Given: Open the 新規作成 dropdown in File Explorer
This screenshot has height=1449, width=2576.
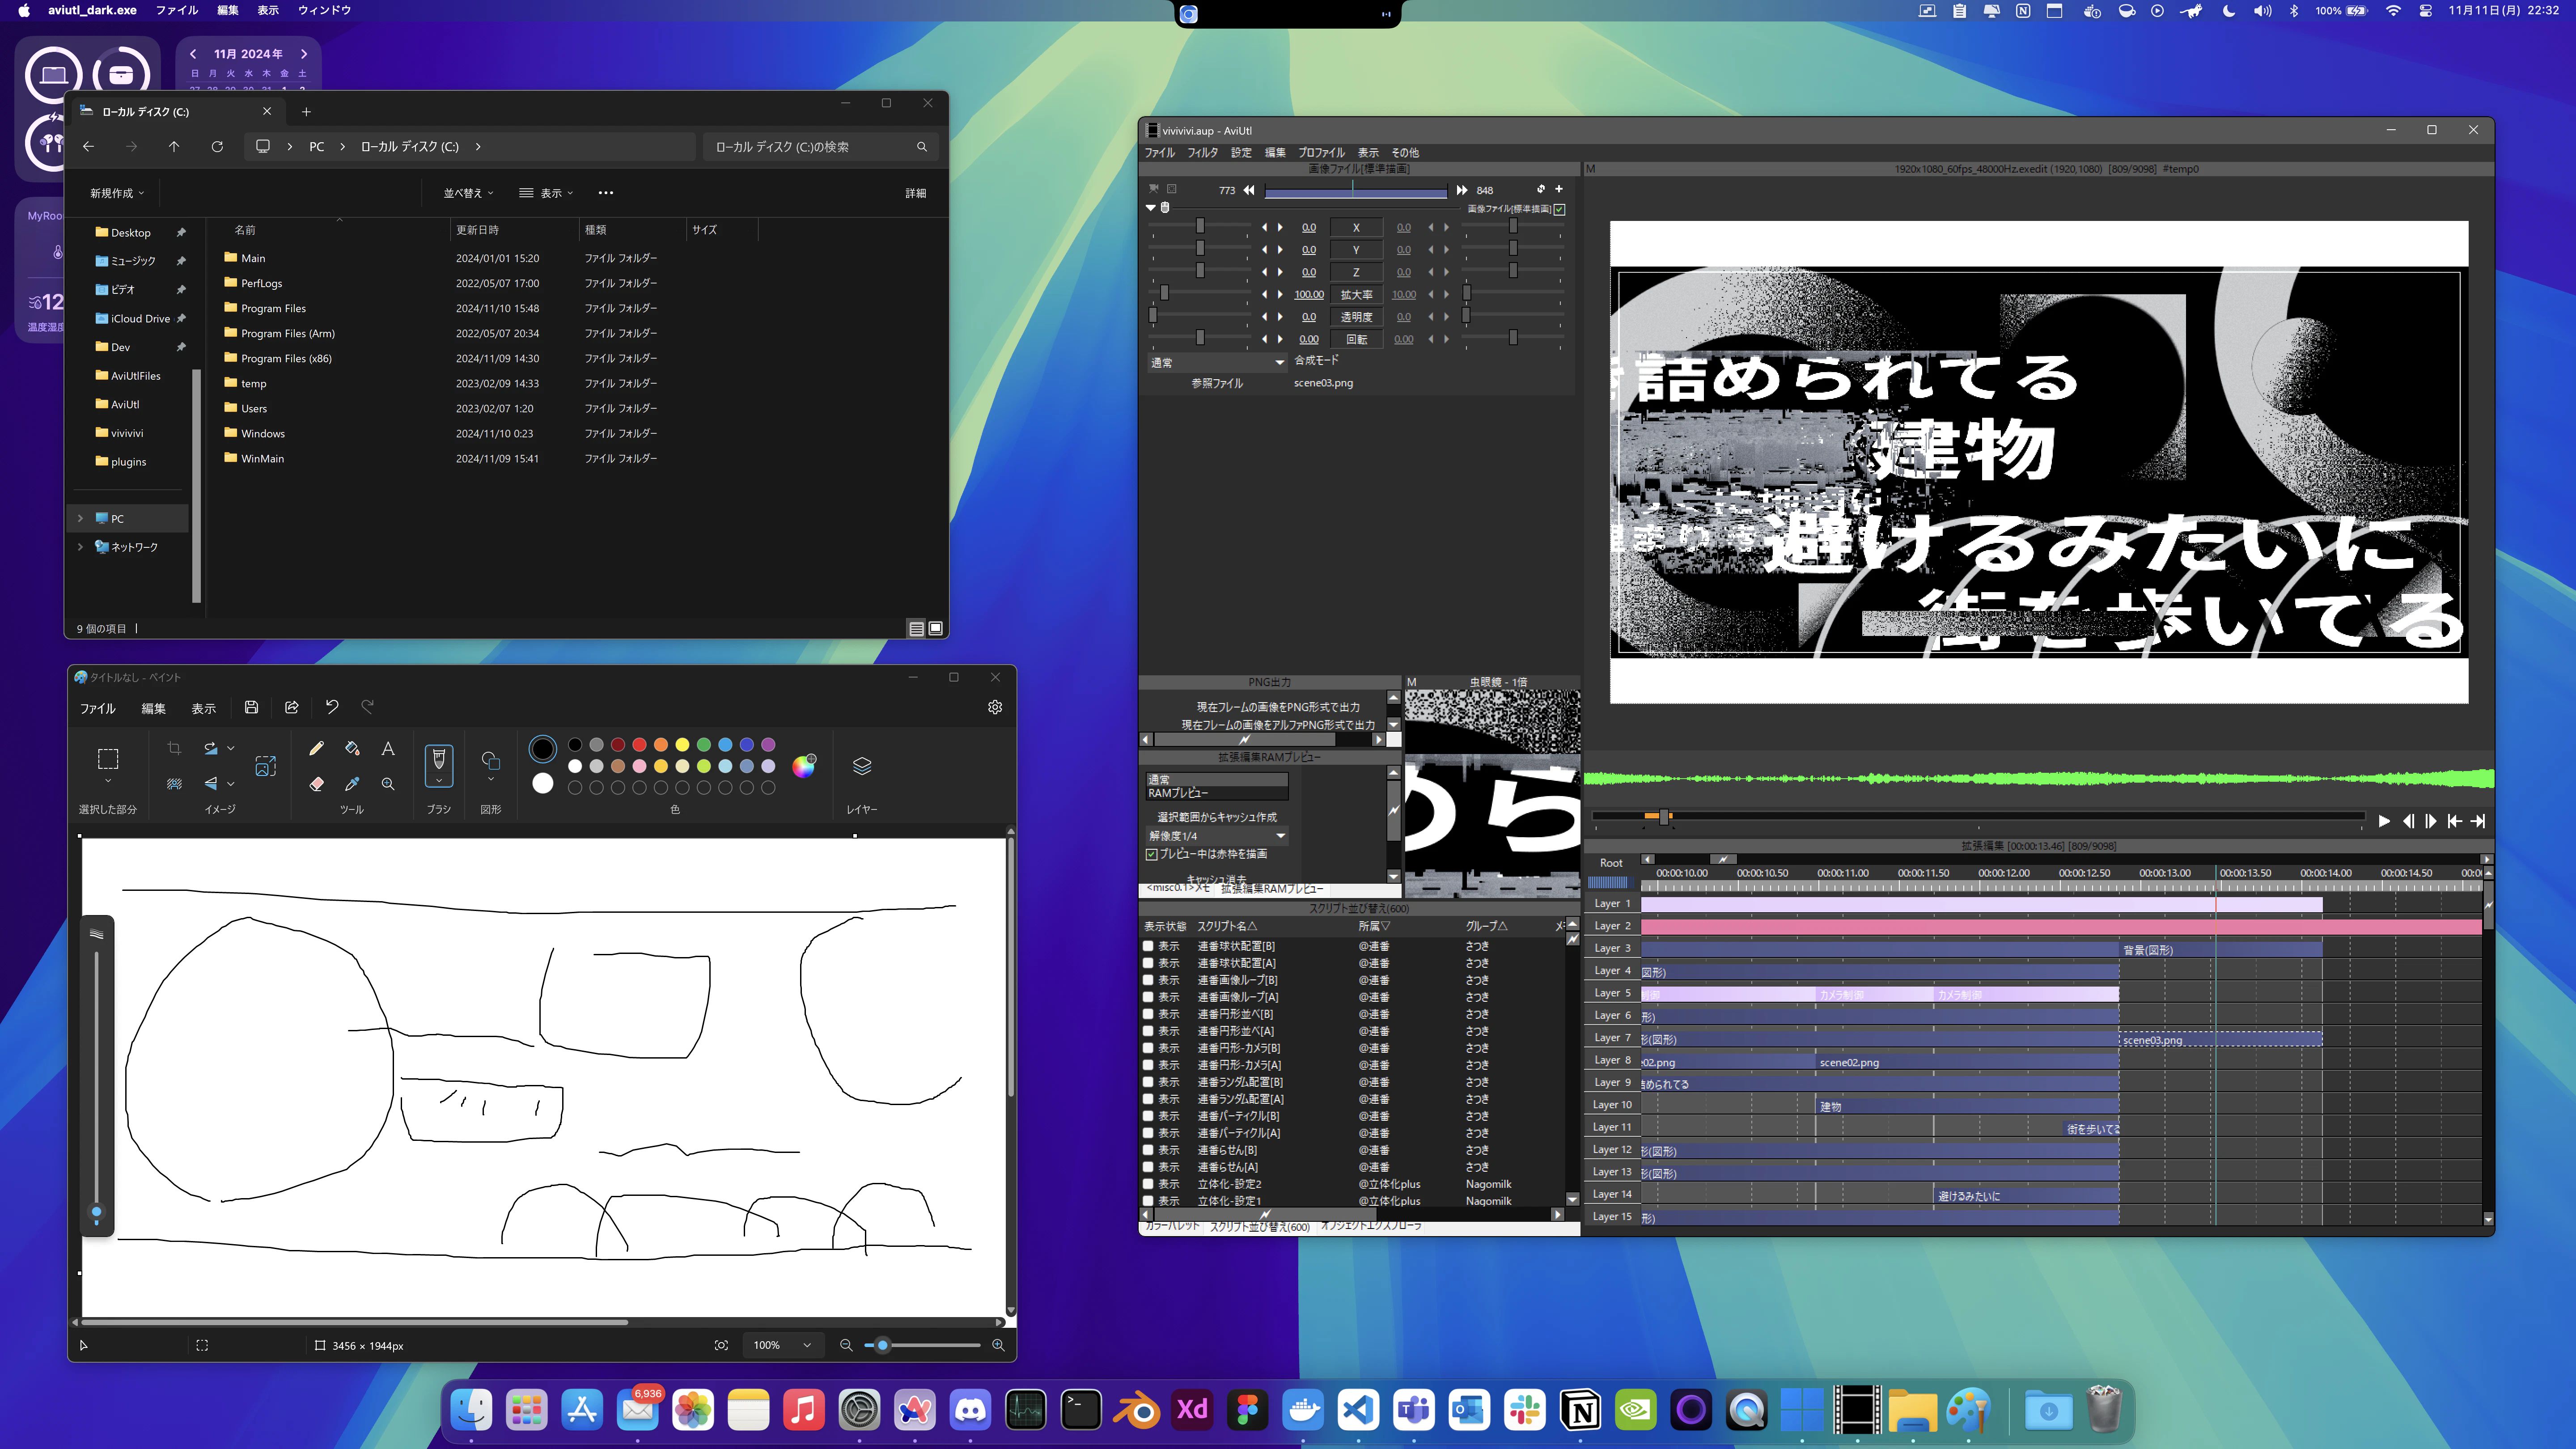Looking at the screenshot, I should (117, 193).
